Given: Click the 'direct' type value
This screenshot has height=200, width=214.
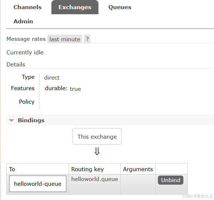Looking at the screenshot, I should point(52,78).
